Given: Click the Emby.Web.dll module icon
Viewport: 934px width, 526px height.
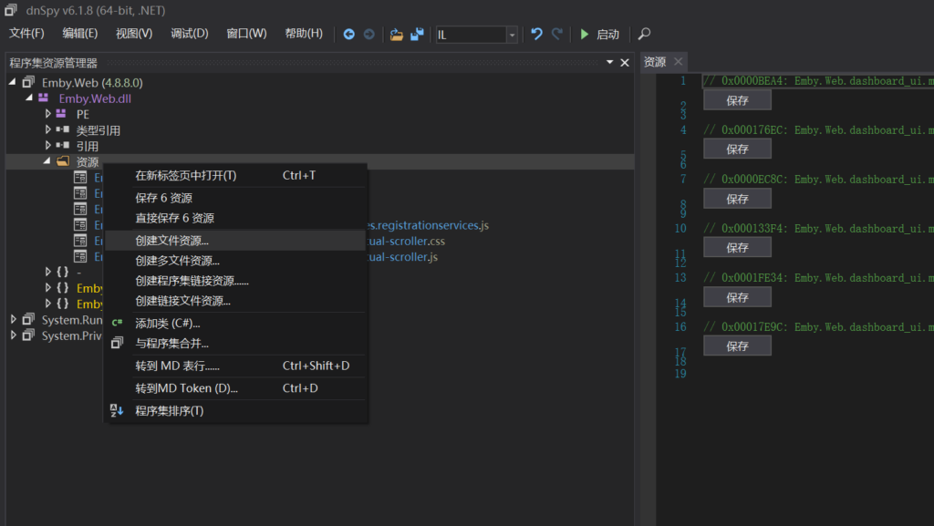Looking at the screenshot, I should [x=44, y=98].
